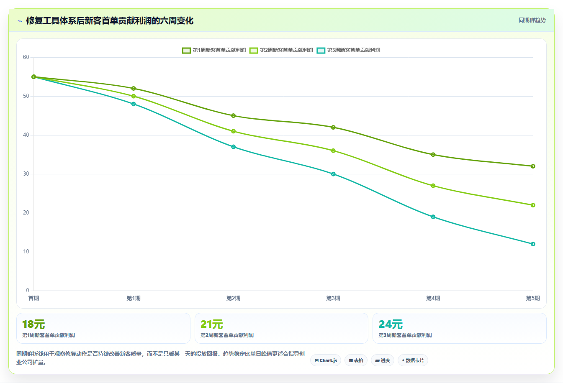Click the 首期 x-axis label

click(33, 298)
